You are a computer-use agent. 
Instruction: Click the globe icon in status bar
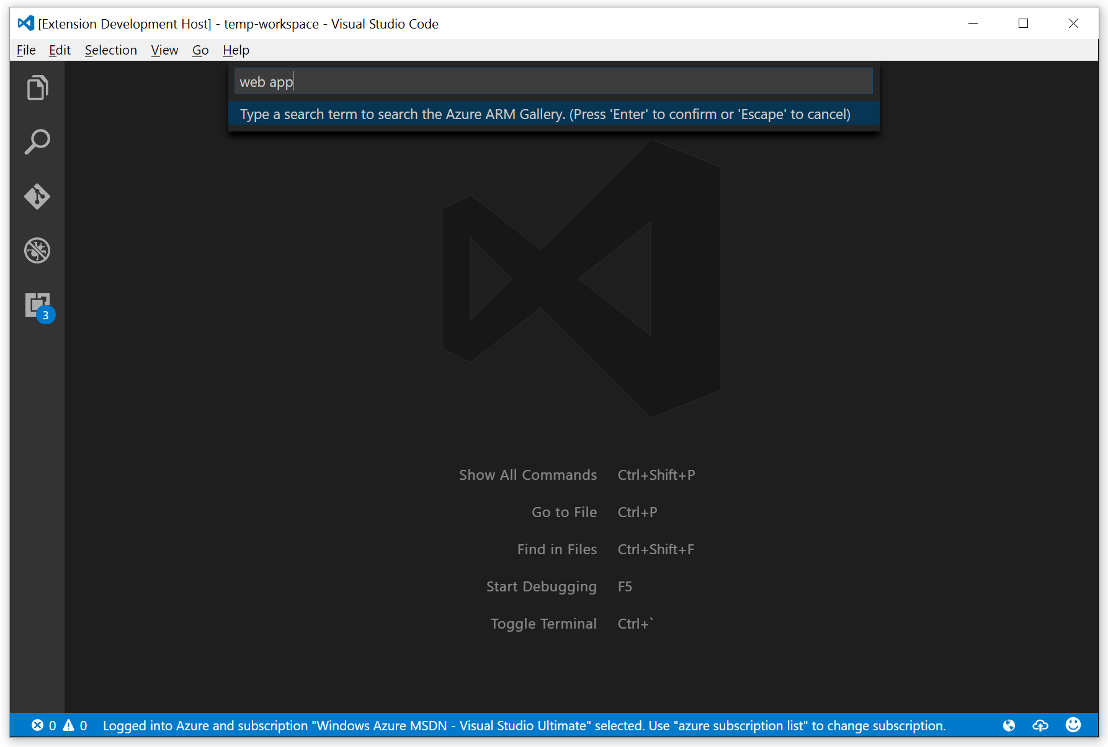coord(1009,725)
